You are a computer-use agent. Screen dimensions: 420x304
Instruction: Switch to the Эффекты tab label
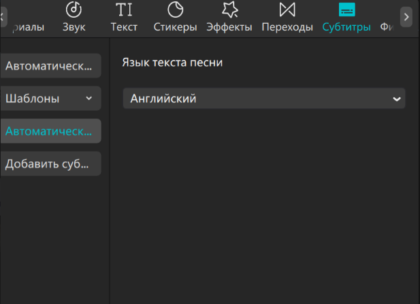[229, 27]
